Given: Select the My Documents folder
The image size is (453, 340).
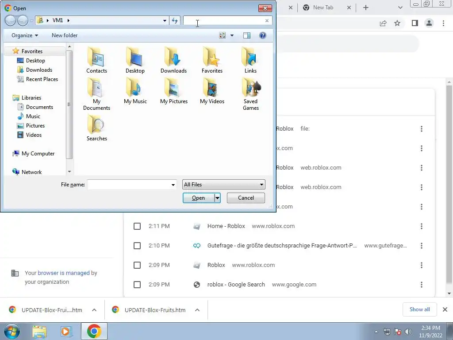Looking at the screenshot, I should 96,94.
